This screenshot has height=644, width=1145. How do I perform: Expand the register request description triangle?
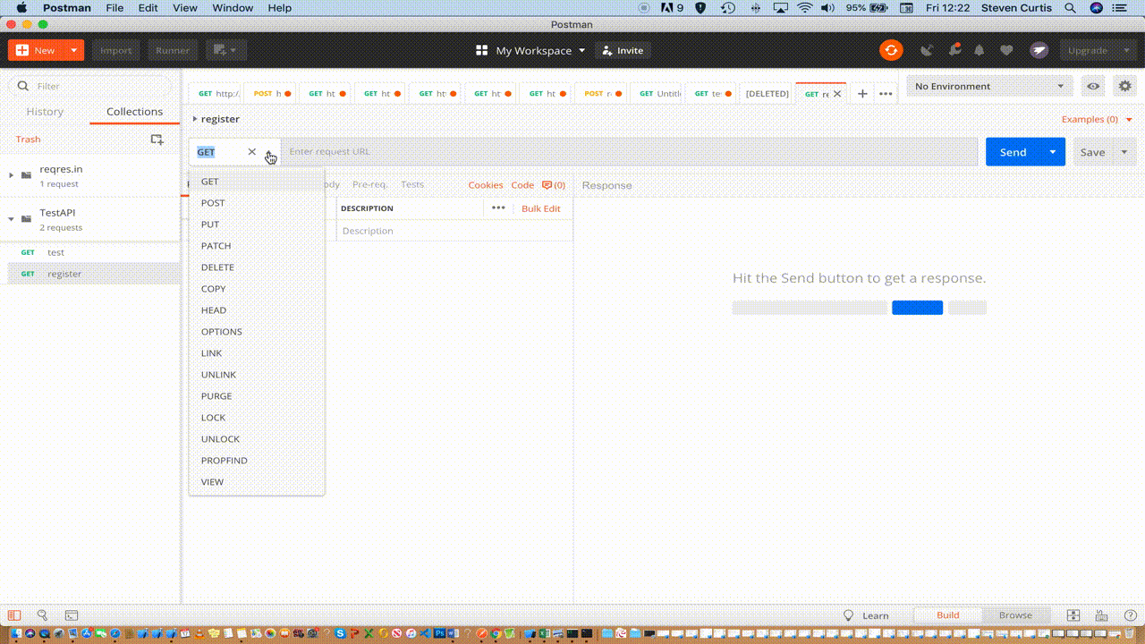tap(195, 119)
